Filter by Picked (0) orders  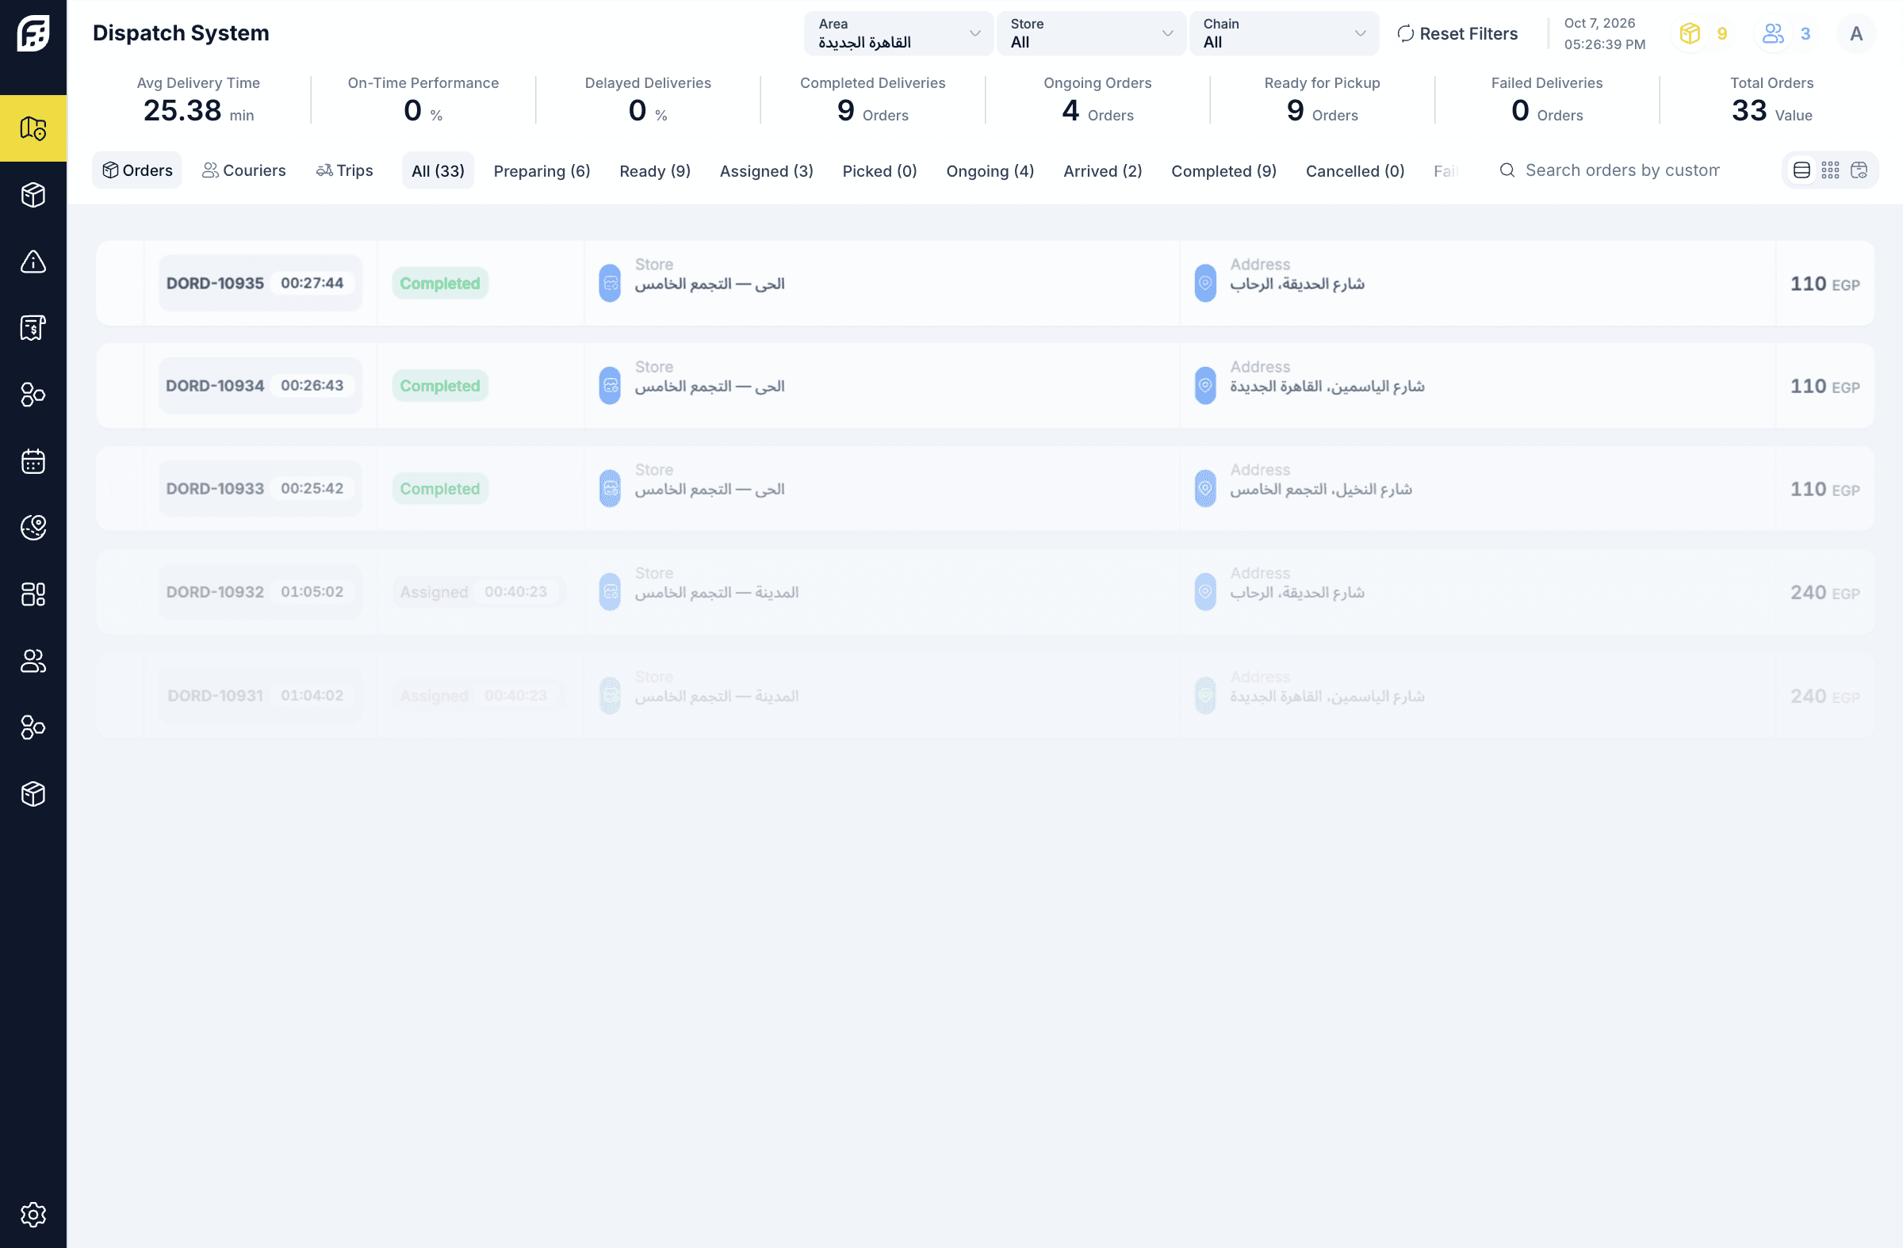879,171
